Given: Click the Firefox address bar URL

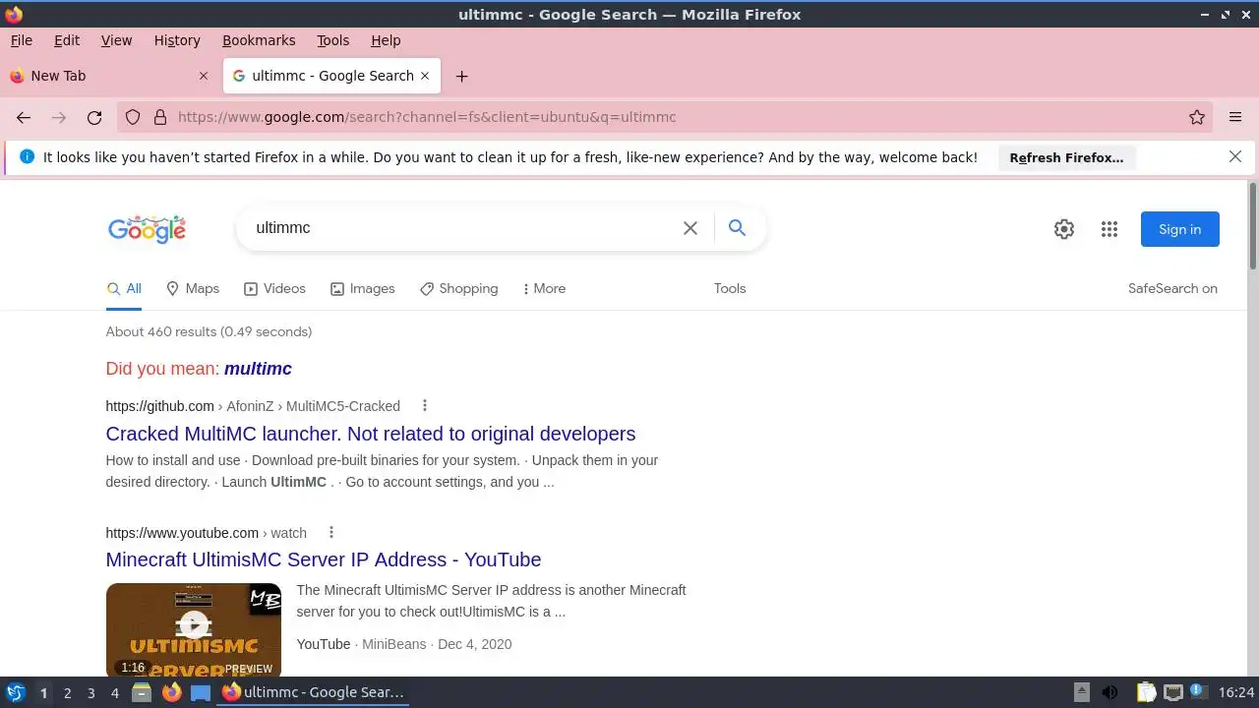Looking at the screenshot, I should coord(427,117).
